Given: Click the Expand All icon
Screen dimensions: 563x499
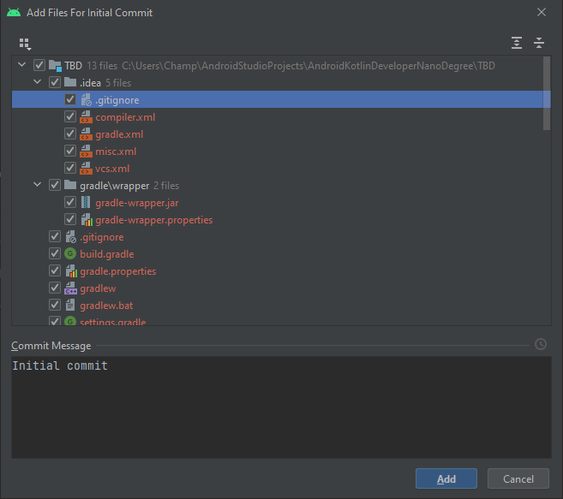Looking at the screenshot, I should click(x=517, y=43).
